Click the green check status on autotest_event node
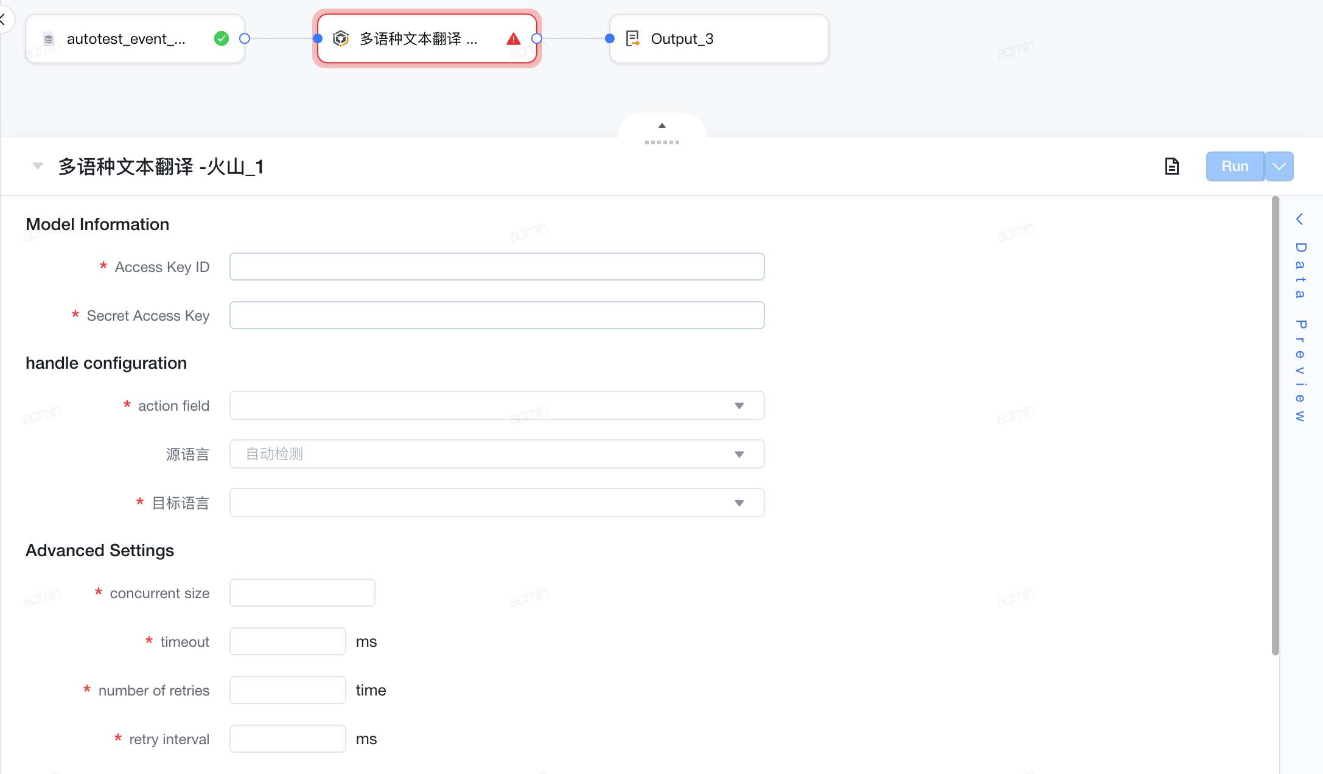 click(x=222, y=39)
